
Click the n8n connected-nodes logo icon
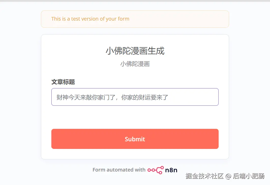pos(155,170)
